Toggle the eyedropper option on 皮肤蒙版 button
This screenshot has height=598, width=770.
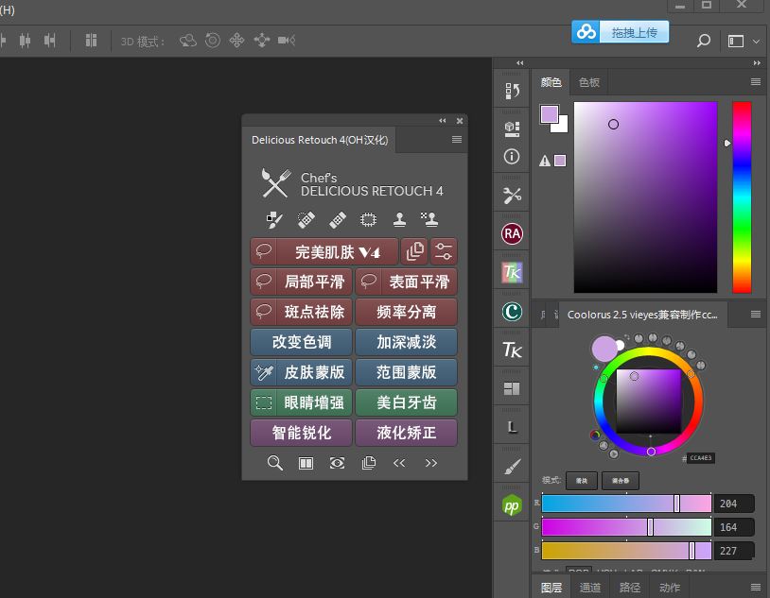coord(264,372)
